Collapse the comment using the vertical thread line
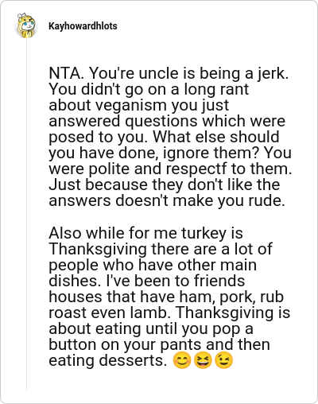 point(26,215)
